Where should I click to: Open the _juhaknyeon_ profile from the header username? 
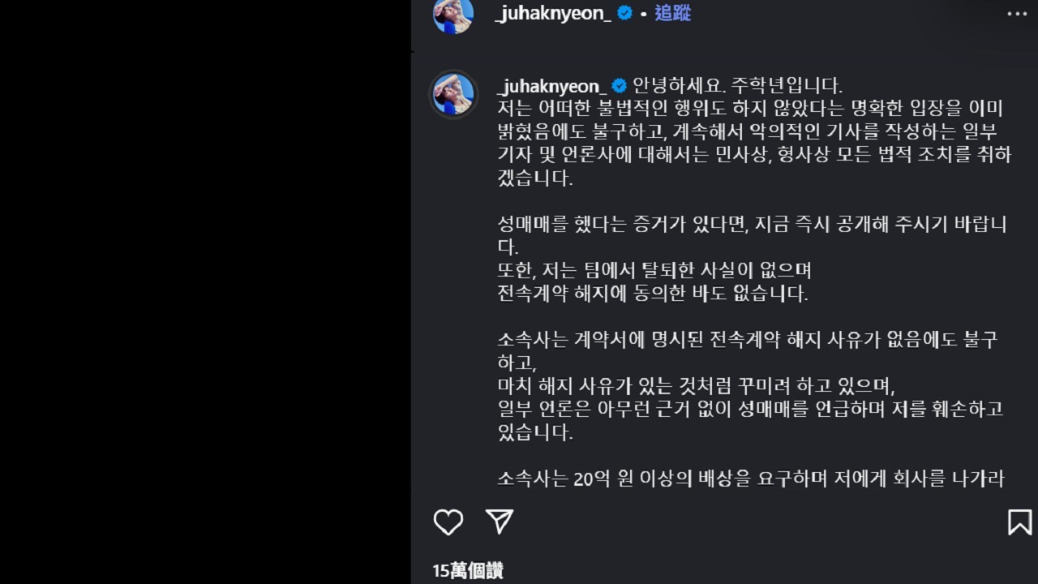[553, 14]
